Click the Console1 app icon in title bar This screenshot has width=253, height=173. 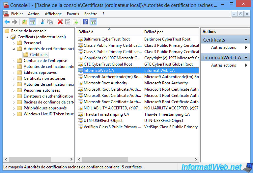tap(6, 5)
